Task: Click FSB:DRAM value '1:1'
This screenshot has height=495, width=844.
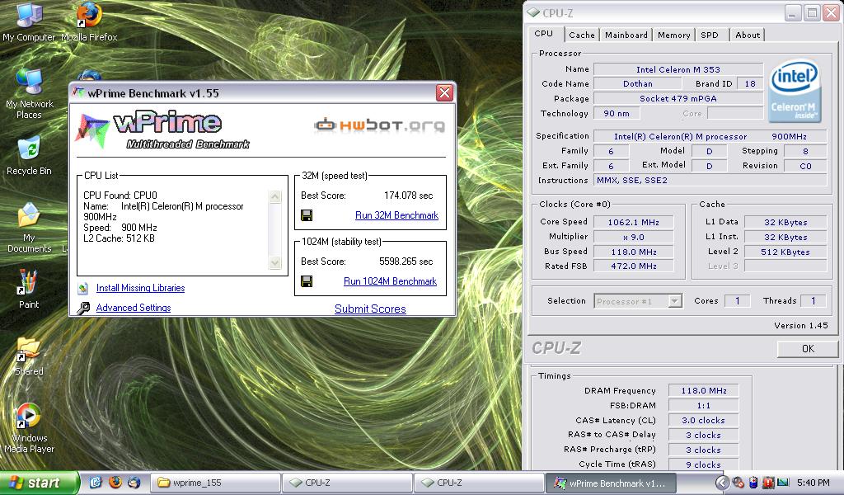Action: [x=703, y=406]
